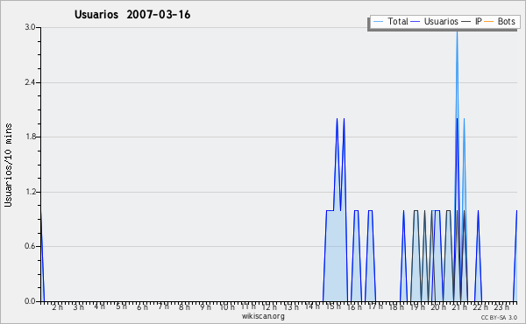Click the '15 h' x-axis label
Viewport: 526px width, 324px height.
[x=333, y=306]
